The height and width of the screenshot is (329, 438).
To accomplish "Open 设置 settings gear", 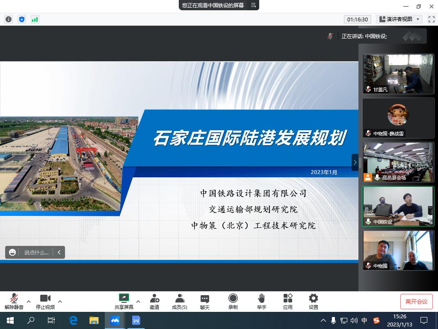I will coord(314,302).
